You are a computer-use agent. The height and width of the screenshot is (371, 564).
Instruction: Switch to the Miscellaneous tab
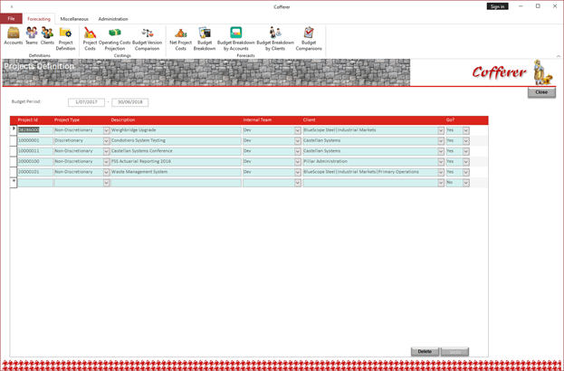point(74,19)
